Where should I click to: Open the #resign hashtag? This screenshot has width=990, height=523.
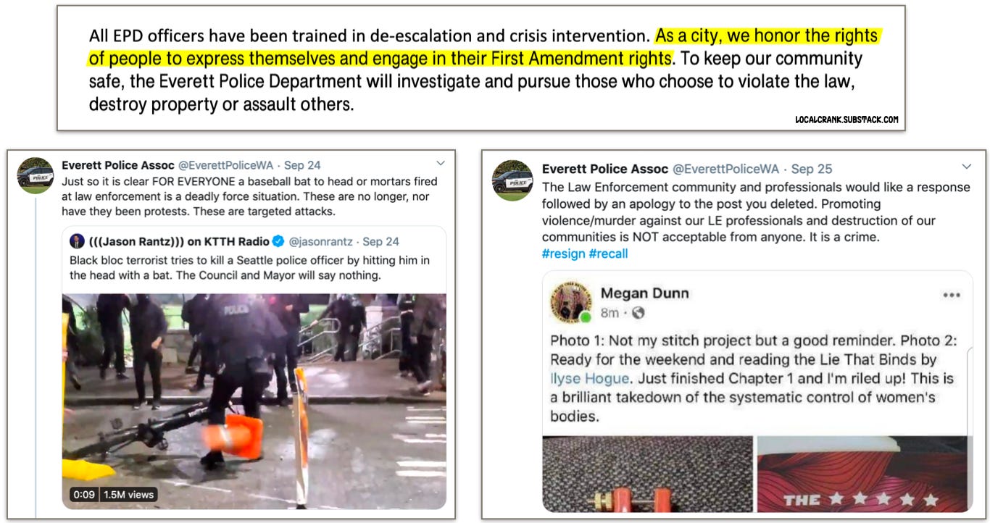(x=563, y=254)
